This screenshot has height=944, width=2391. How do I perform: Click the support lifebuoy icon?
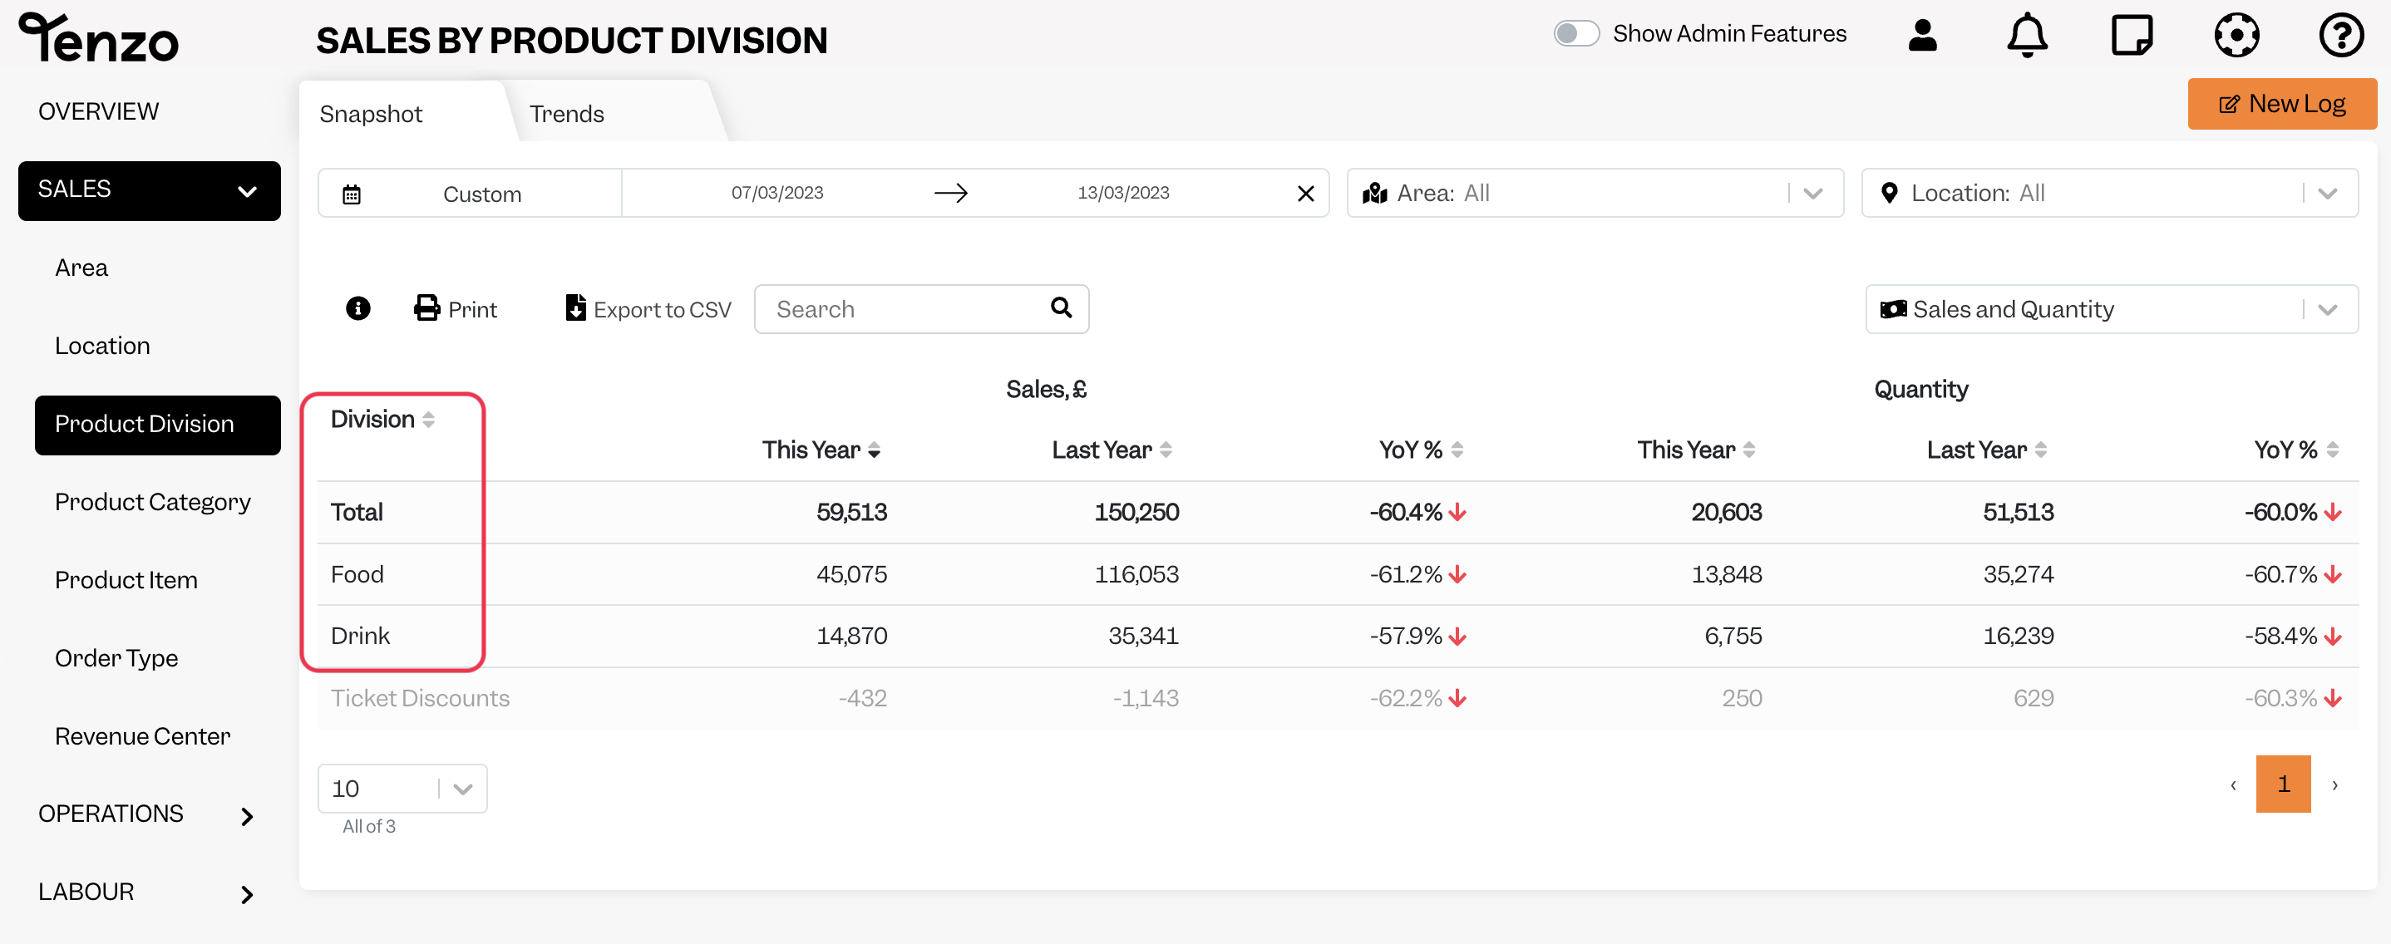click(2236, 35)
